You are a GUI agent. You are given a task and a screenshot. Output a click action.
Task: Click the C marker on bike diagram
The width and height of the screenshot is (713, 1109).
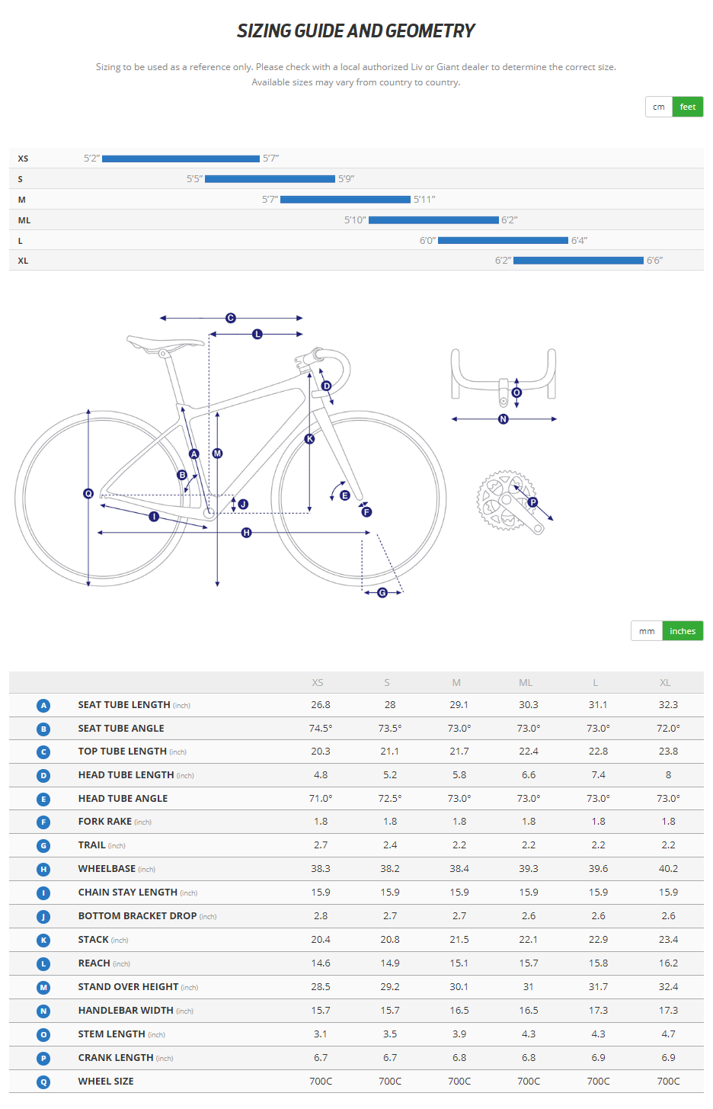(x=231, y=318)
